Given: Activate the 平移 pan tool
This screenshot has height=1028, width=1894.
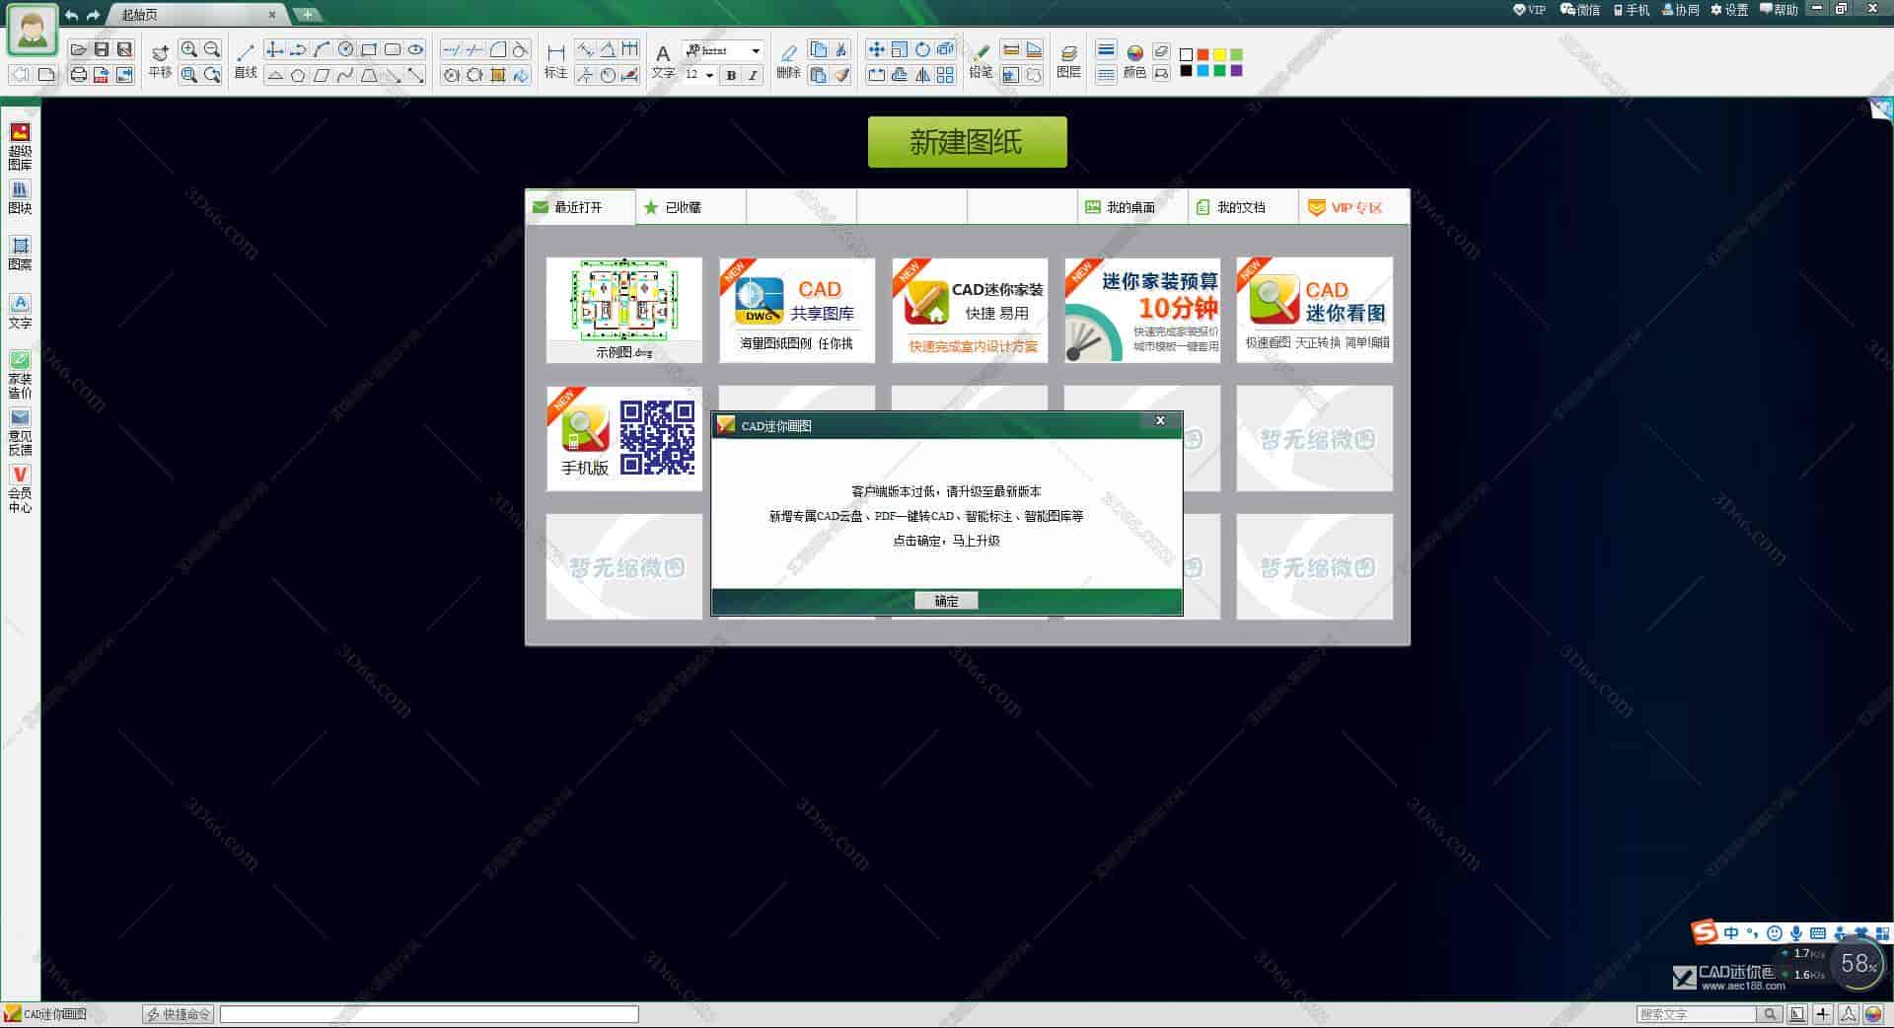Looking at the screenshot, I should click(161, 54).
